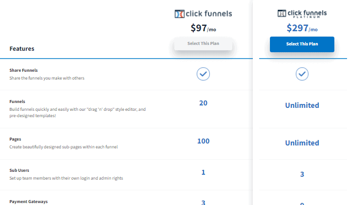Click the ClickFunnels logo above $97 plan

pos(203,14)
